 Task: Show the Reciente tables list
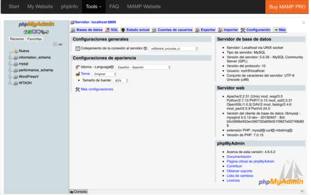(16, 39)
